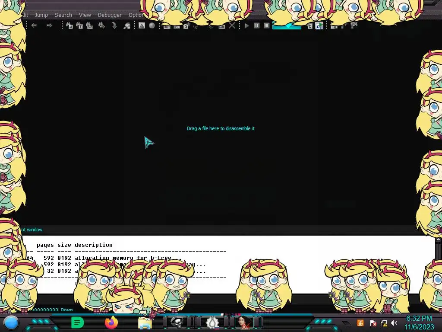This screenshot has width=442, height=332.
Task: Click the gray circle breakpoint icon
Action: (152, 26)
